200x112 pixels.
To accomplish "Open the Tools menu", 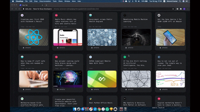I will [54, 1].
